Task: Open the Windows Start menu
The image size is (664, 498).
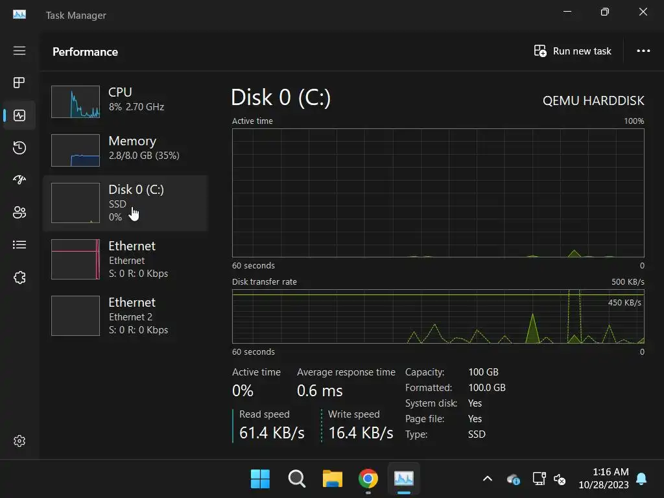Action: pos(261,479)
